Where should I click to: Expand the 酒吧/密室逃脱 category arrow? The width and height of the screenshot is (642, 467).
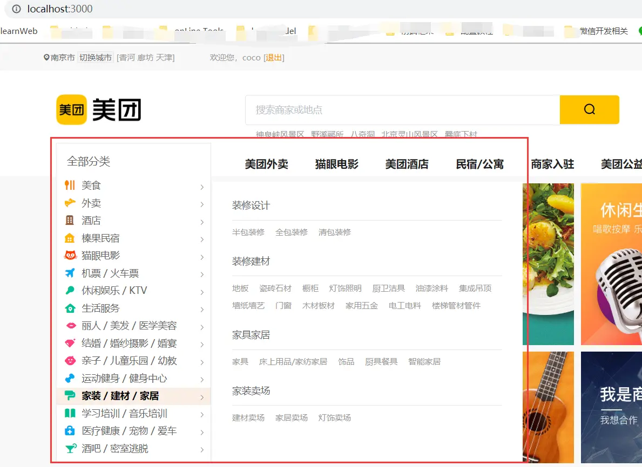pyautogui.click(x=202, y=450)
